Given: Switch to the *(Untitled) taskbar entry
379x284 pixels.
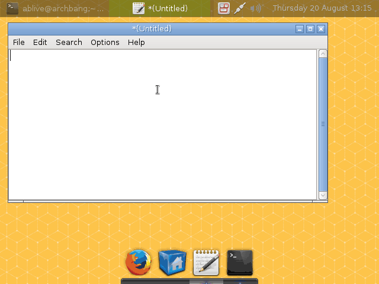Looking at the screenshot, I should coord(160,8).
